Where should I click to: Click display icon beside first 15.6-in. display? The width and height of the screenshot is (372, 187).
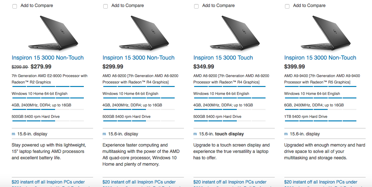pyautogui.click(x=13, y=134)
